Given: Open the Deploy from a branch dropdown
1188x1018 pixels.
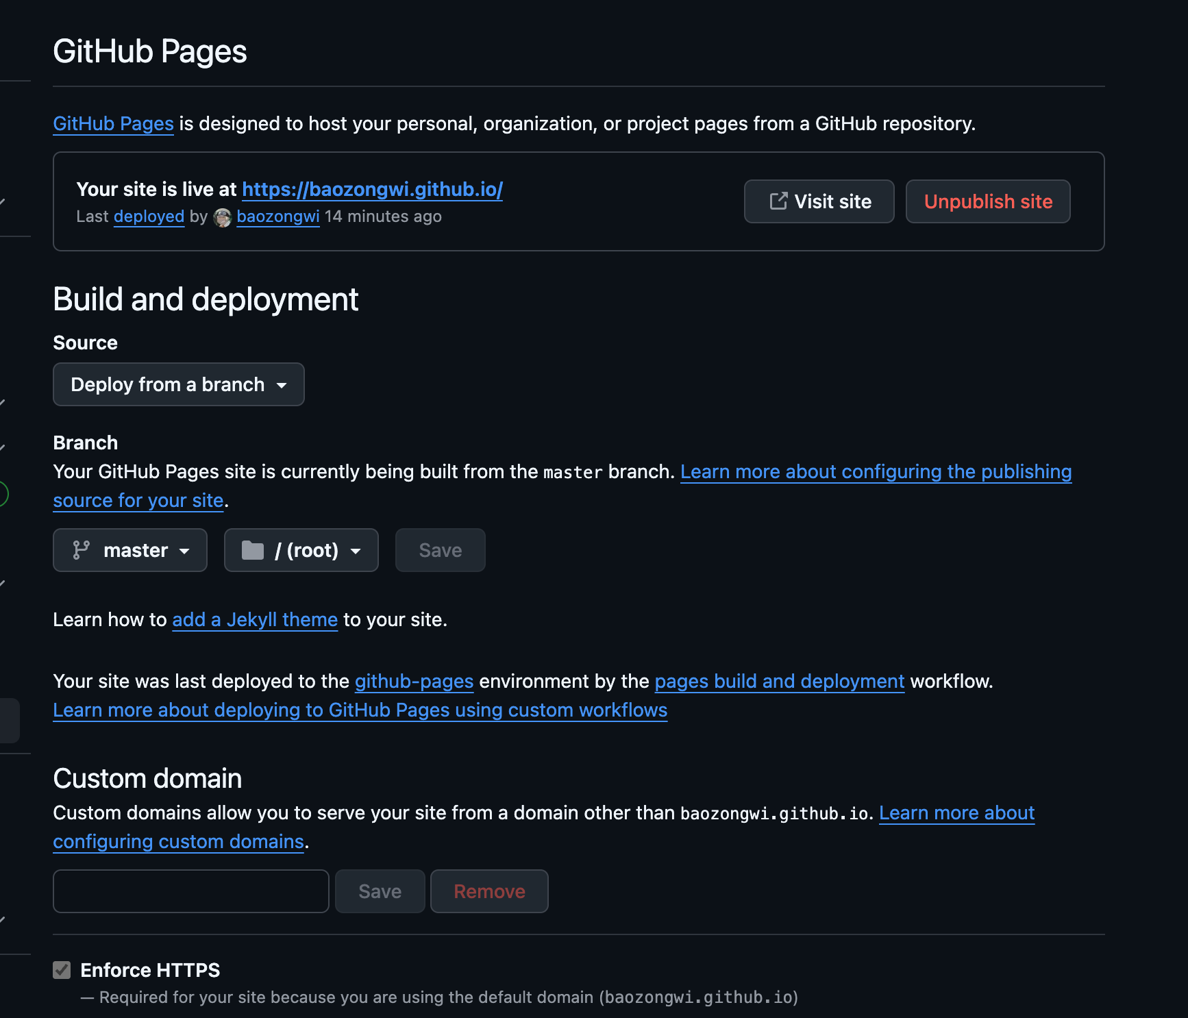Looking at the screenshot, I should click(179, 384).
